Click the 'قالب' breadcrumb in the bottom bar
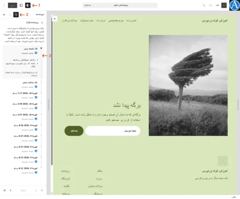This screenshot has width=240, height=199. pos(233,197)
